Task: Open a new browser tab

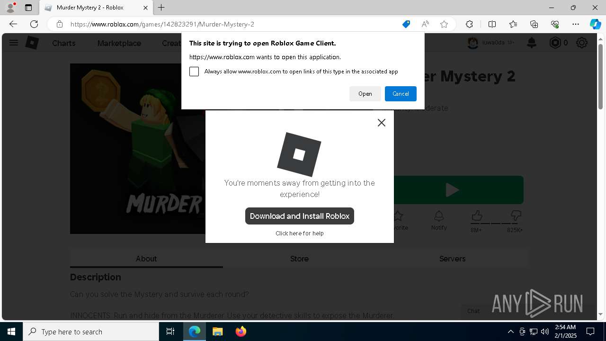Action: point(161,8)
